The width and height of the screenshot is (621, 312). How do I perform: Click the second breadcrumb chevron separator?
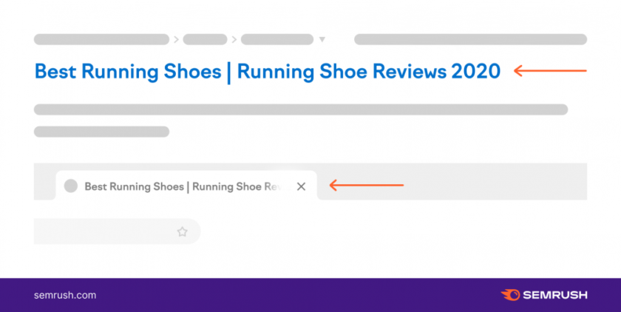tap(234, 39)
